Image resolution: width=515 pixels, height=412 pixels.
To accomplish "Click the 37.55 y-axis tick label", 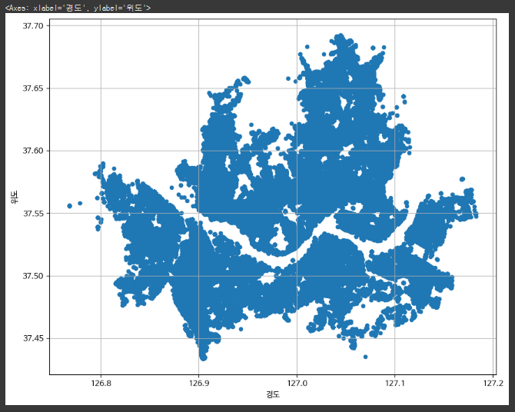I will 33,213.
